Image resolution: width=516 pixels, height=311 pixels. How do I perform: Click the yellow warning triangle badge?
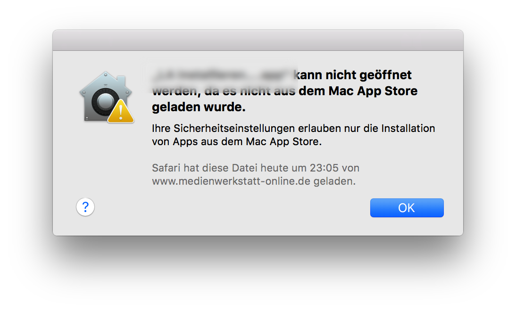click(x=121, y=112)
